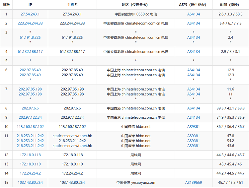Click AS4134 link in hop 2 row
Screen dimensions: 249x188
(194, 23)
